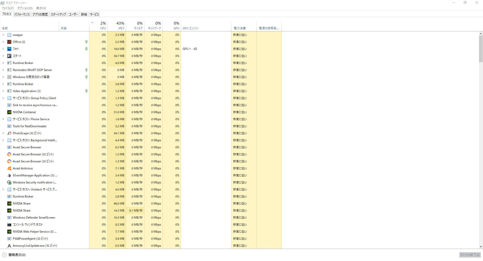The image size is (483, 261).
Task: Sort by the CPU column header
Action: point(98,26)
